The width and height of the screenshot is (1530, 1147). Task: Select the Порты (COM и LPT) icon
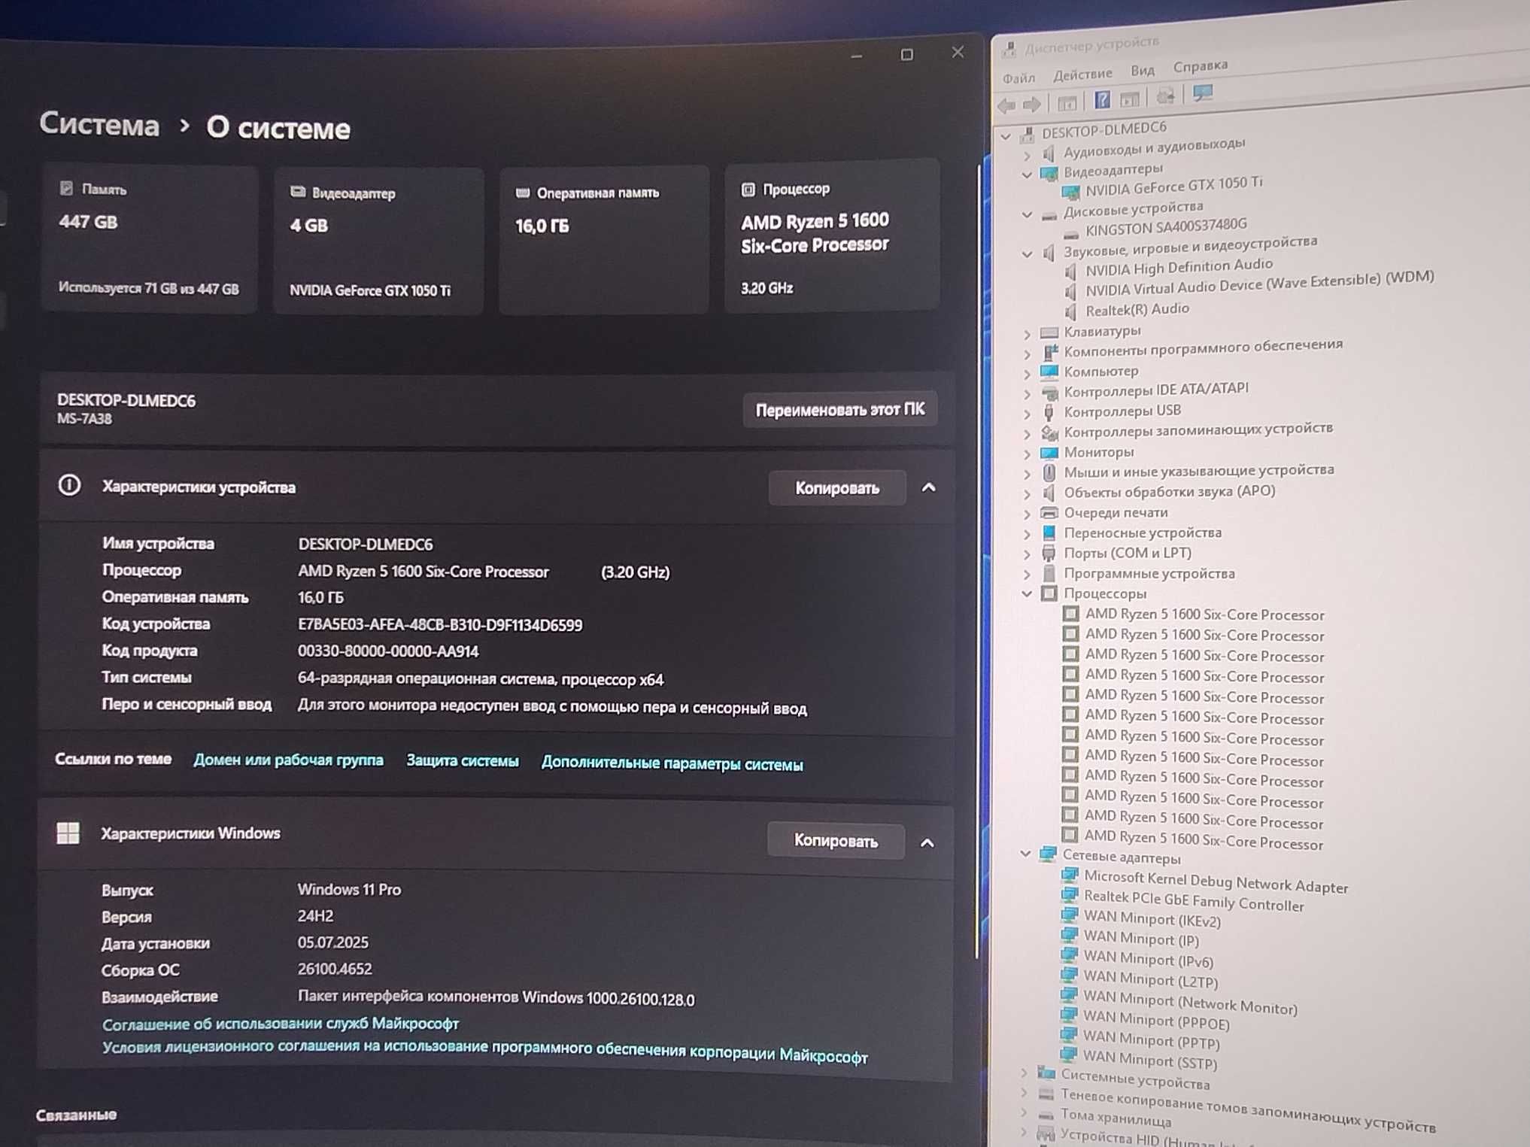coord(1049,554)
